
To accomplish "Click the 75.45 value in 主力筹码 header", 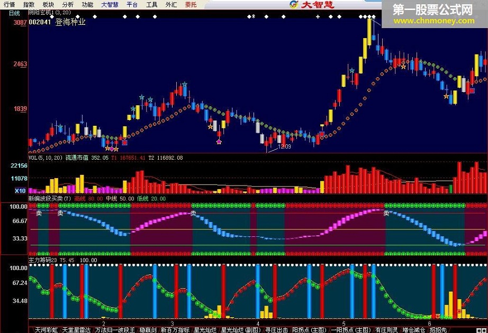I will pyautogui.click(x=67, y=260).
